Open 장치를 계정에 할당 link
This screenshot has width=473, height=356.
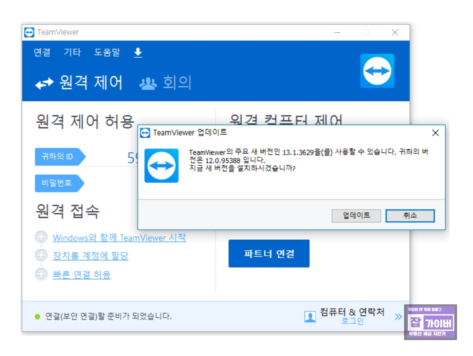click(x=90, y=256)
